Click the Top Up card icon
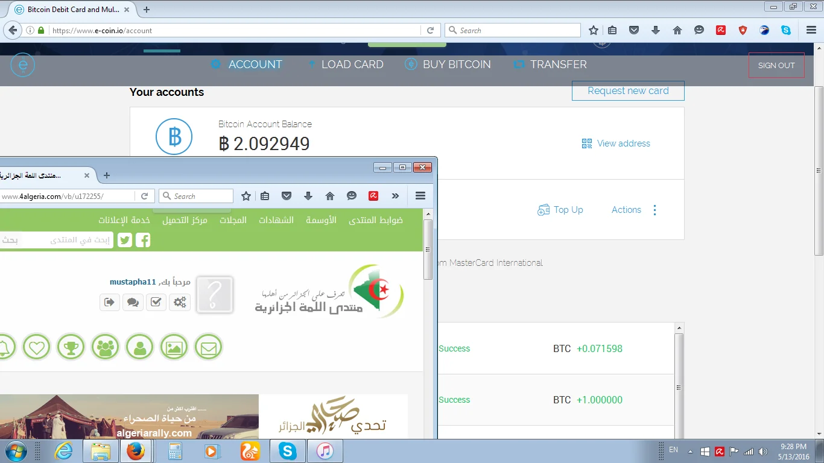 [x=544, y=210]
